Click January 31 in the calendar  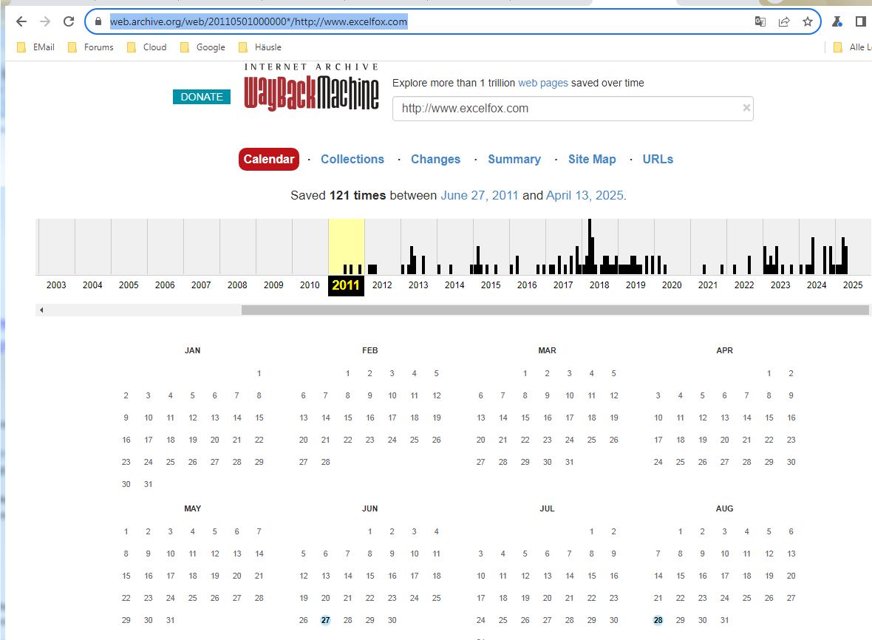tap(148, 484)
